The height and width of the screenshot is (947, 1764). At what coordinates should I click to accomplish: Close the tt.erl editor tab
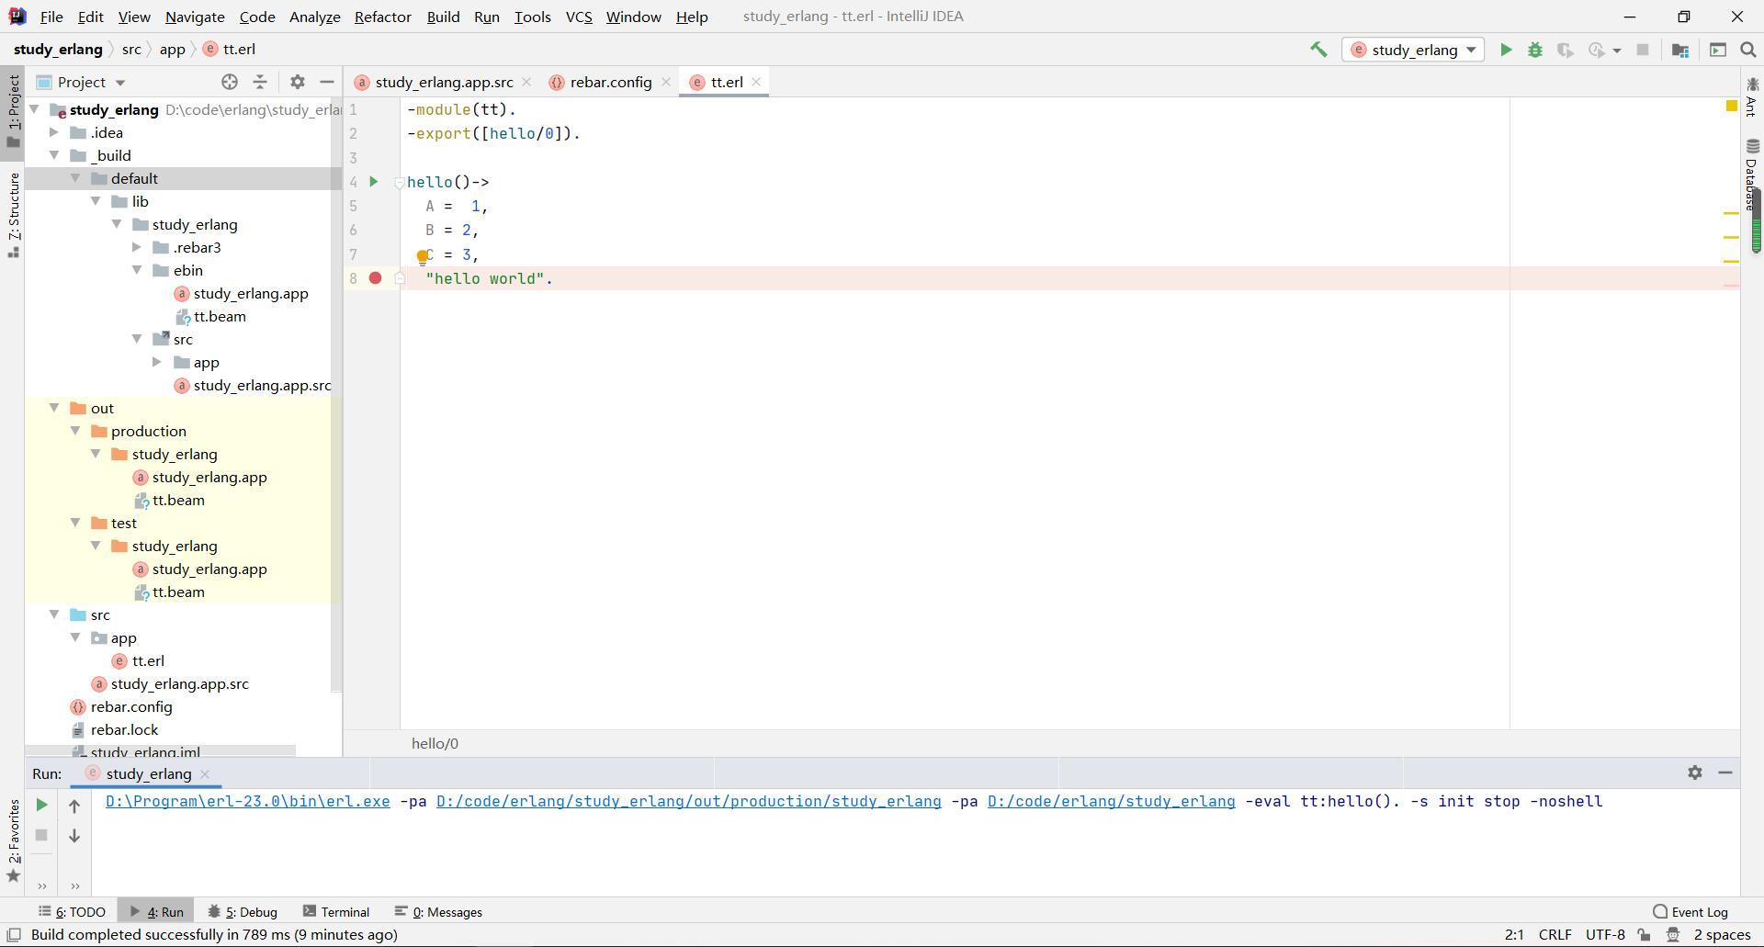(x=756, y=82)
